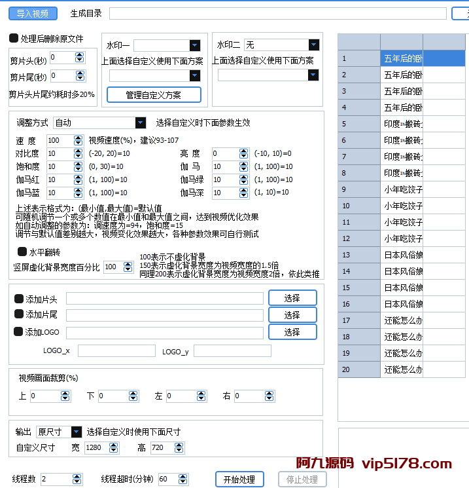469x488 pixels.
Task: Click the 速度 stepper arrows
Action: pyautogui.click(x=78, y=140)
